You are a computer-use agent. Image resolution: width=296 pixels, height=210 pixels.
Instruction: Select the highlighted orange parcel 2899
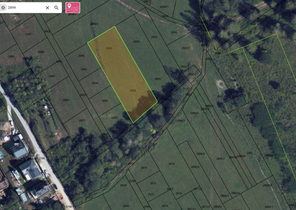[x=122, y=74]
